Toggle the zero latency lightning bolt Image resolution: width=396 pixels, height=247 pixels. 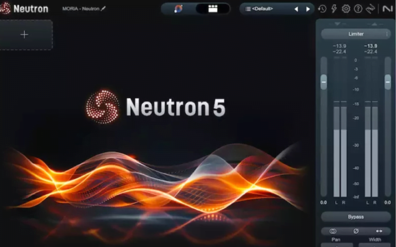[x=334, y=9]
